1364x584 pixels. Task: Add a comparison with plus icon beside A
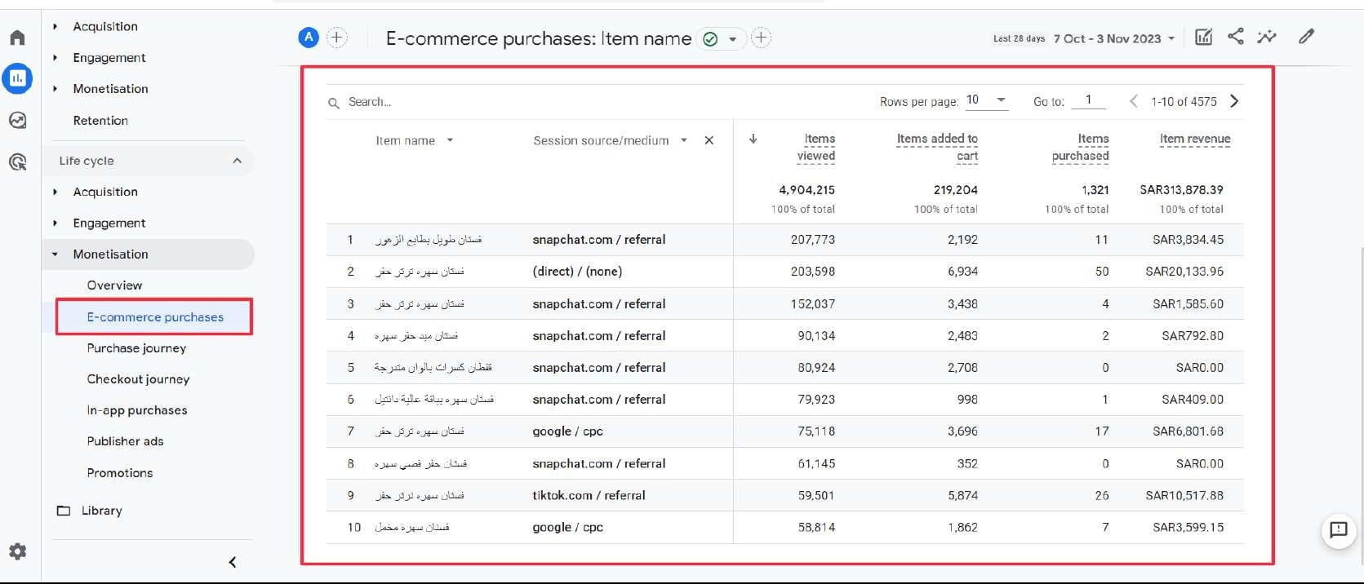[336, 37]
